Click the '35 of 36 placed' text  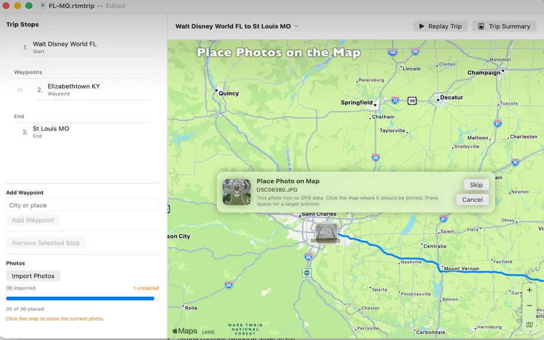tap(25, 309)
